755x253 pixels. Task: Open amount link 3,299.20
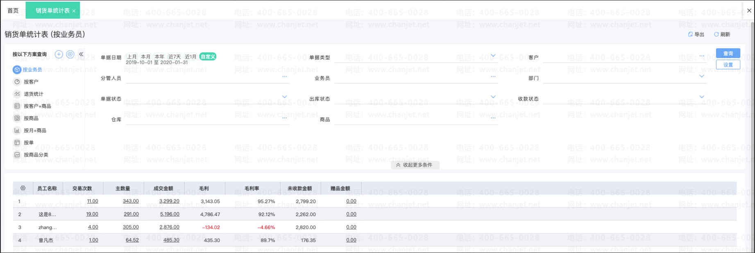tap(169, 201)
